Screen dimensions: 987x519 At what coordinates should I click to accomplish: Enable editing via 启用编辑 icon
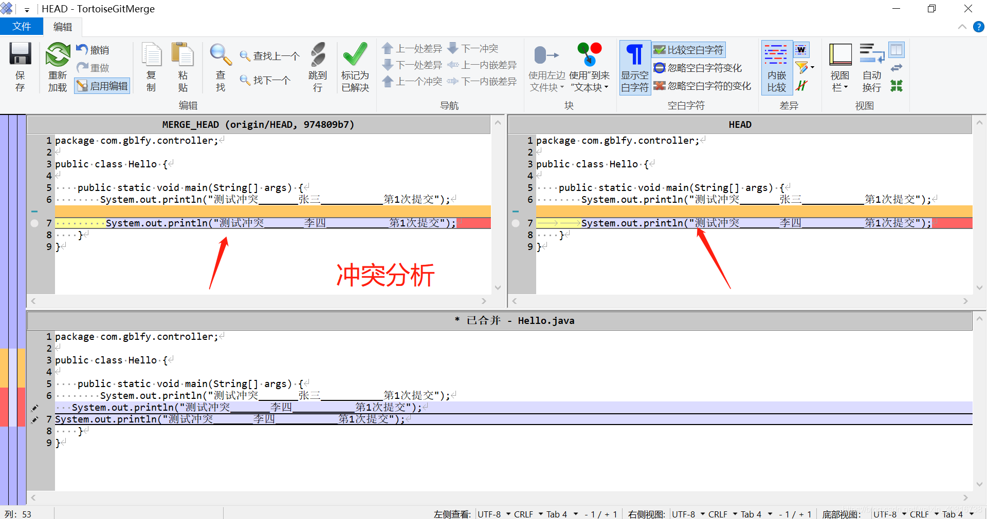click(102, 85)
